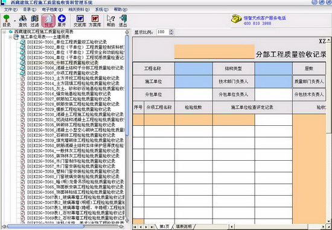Click the 显示比例 value field
Screen dimensions: 332x230
point(162,32)
